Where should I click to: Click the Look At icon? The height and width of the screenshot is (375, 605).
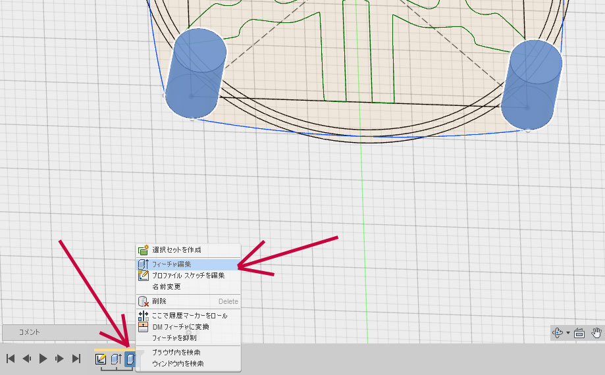[x=579, y=333]
